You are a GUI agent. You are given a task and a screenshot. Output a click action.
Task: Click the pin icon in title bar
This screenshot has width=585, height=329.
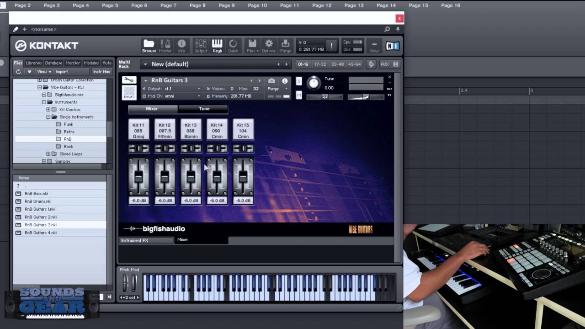398,29
